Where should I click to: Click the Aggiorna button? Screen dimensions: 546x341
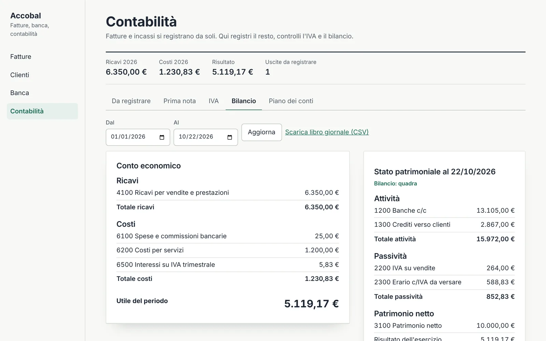click(261, 132)
